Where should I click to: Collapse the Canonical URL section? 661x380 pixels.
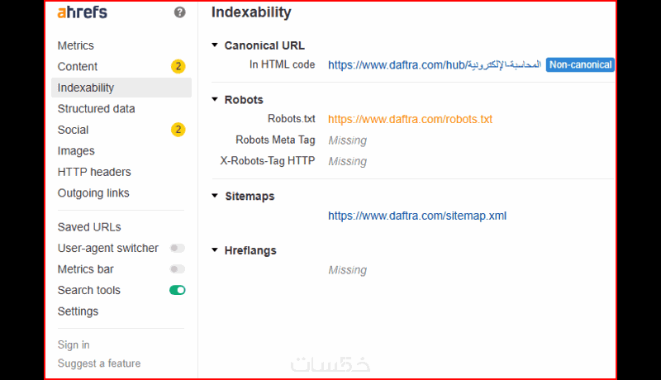(x=215, y=45)
